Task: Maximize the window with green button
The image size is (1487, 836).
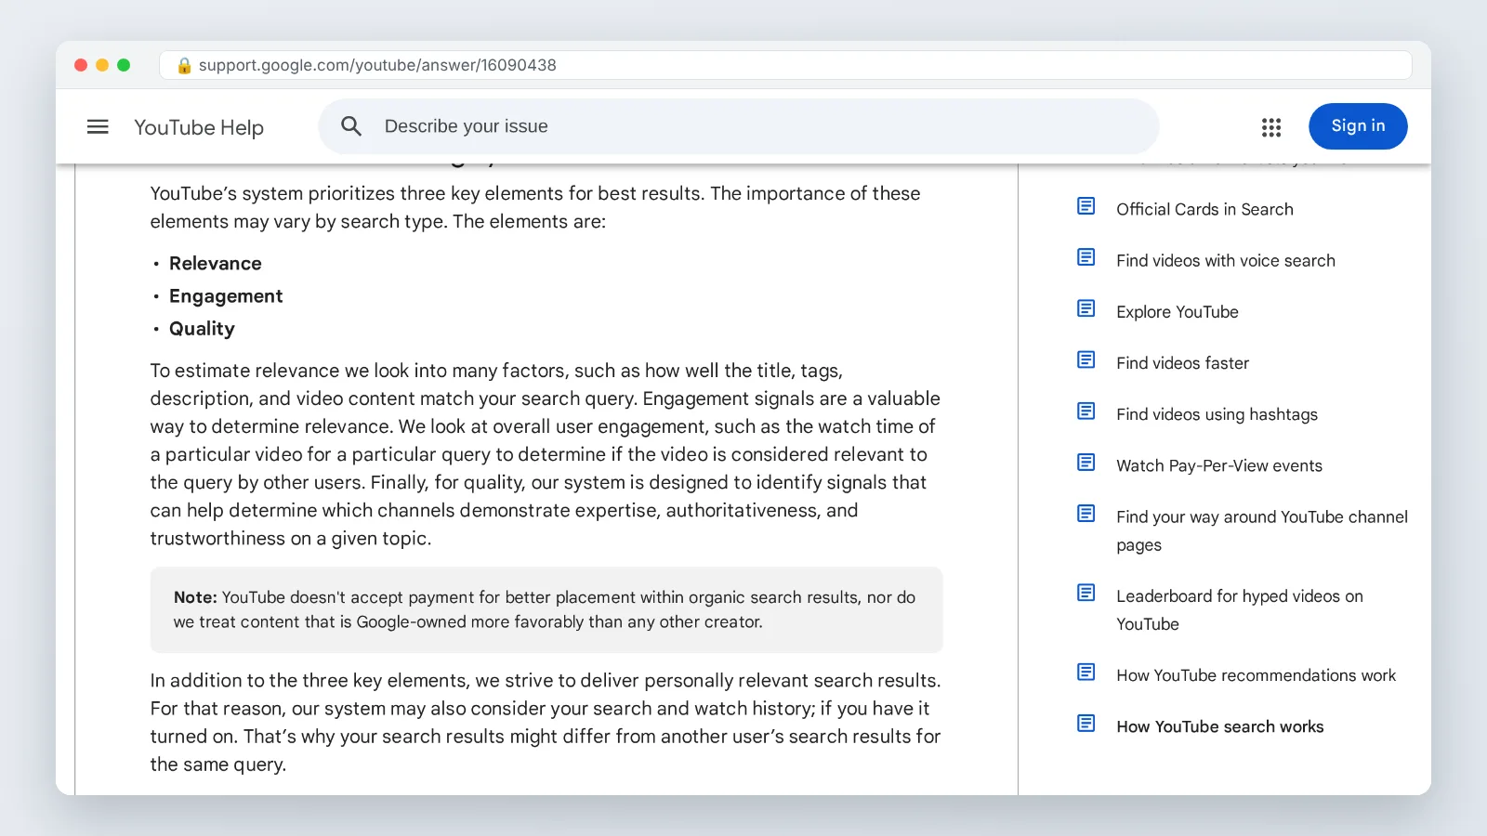Action: coord(124,65)
